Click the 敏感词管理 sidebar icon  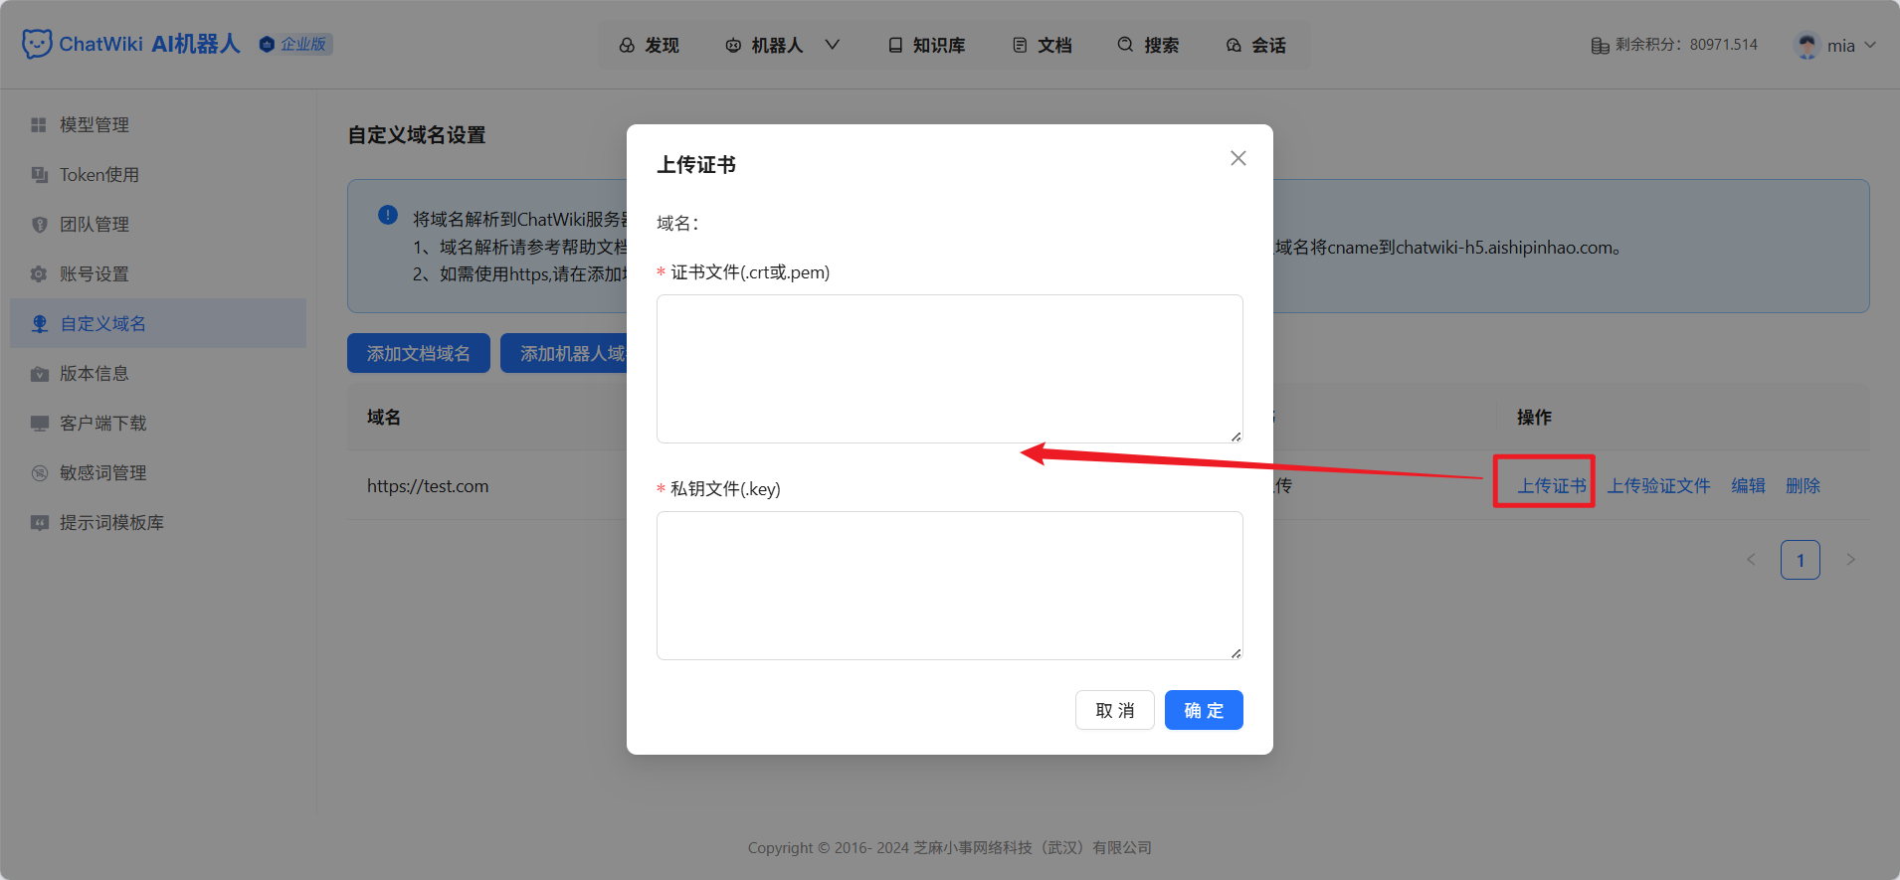click(39, 473)
